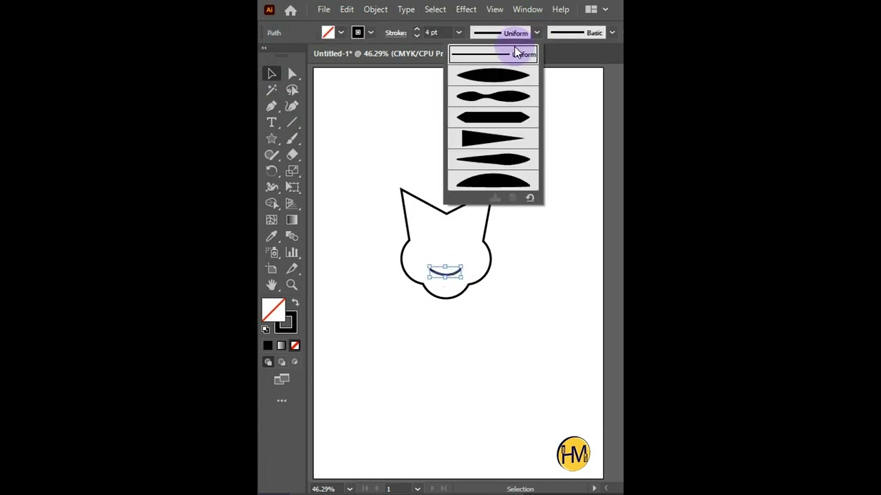
Task: Choose the Eyedropper tool
Action: click(x=271, y=236)
